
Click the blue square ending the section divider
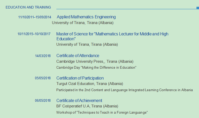pos(197,8)
